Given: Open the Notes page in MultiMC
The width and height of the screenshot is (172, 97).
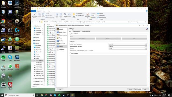Looking at the screenshot, I should tap(62, 38).
